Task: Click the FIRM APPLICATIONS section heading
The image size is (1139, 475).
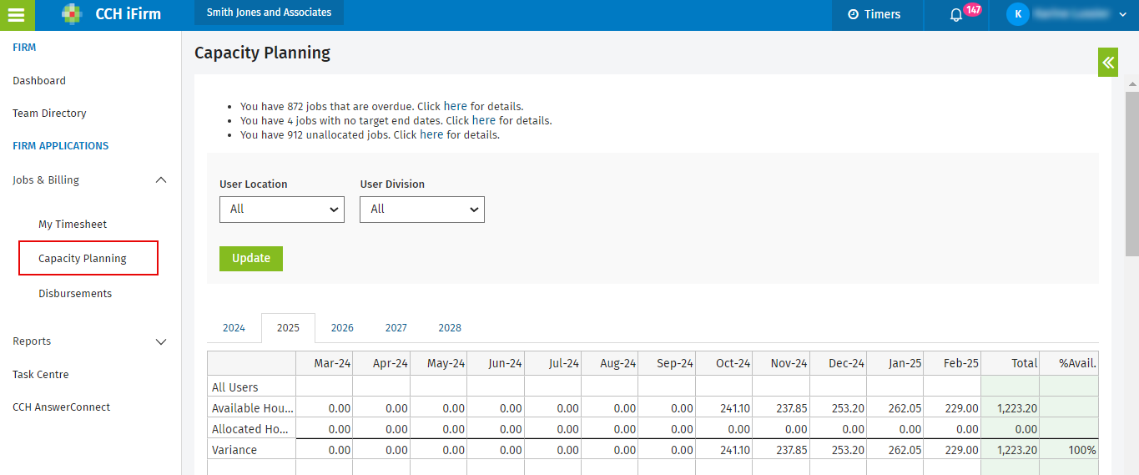Action: pos(60,146)
